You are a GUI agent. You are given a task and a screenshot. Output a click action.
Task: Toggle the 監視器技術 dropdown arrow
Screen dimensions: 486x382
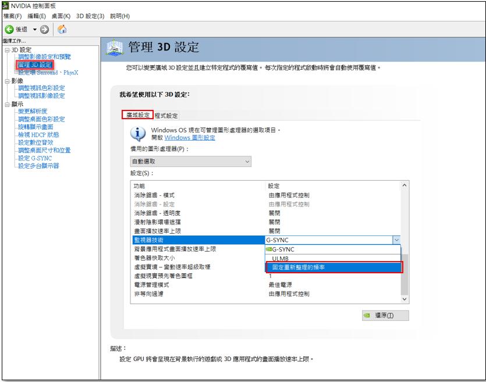(396, 240)
